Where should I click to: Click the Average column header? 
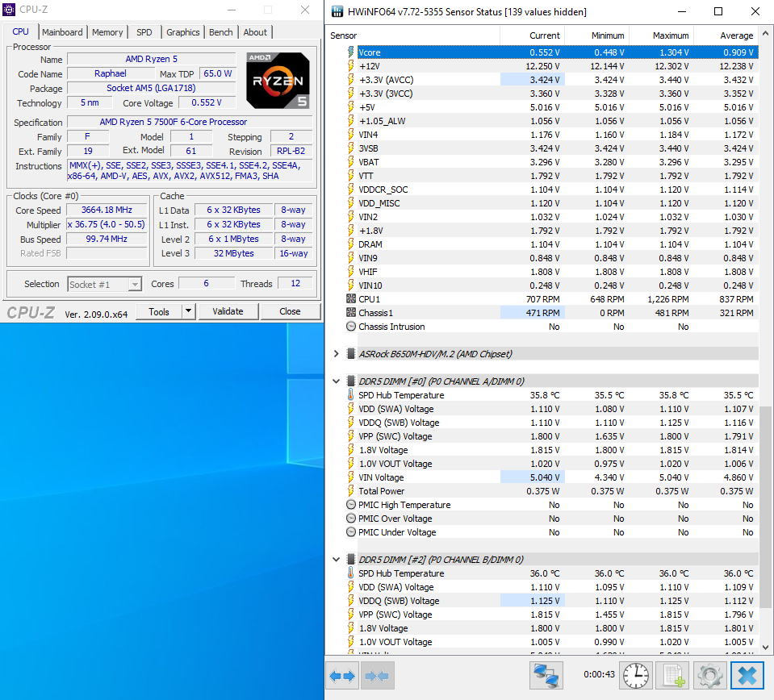click(x=726, y=35)
